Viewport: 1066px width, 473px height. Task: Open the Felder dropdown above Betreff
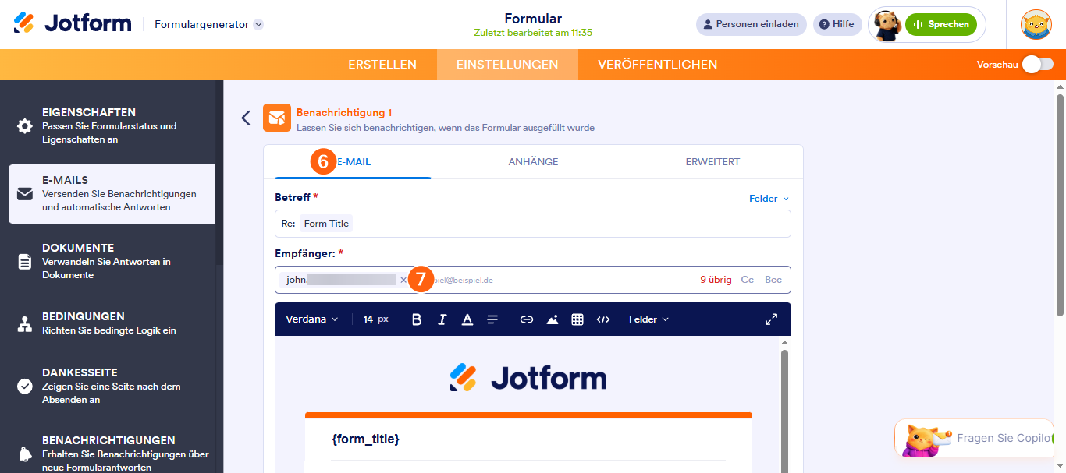point(769,199)
